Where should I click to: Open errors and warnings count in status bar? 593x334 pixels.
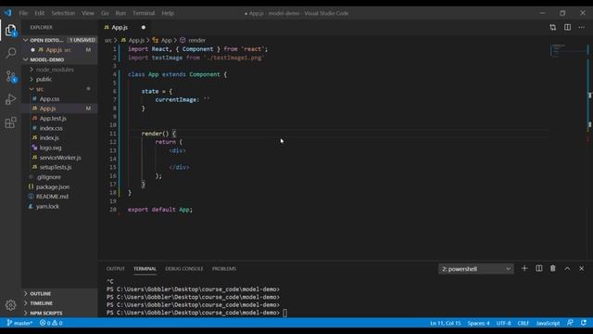(x=51, y=323)
